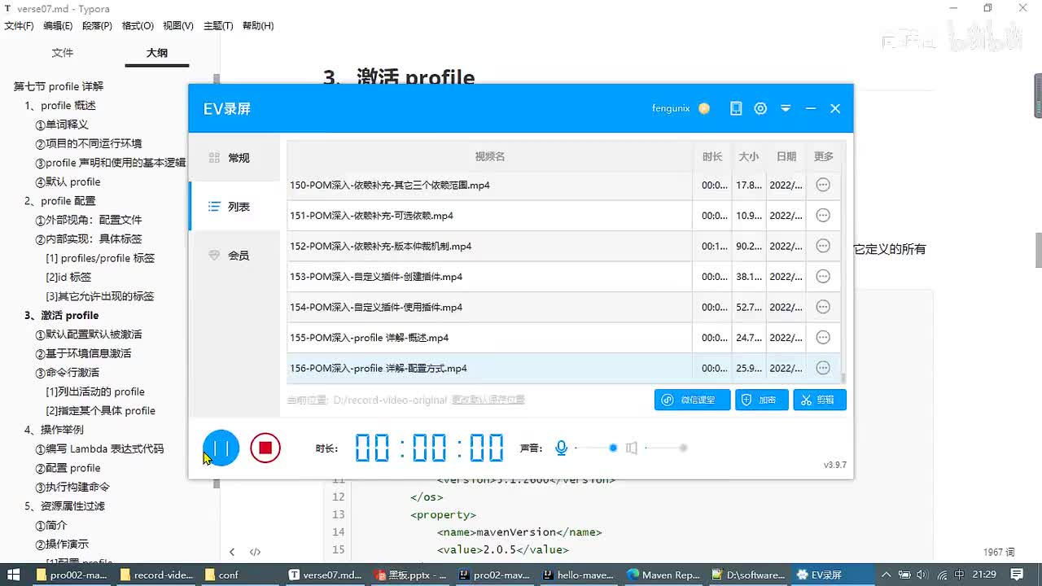
Task: Open EV录屏 settings gear
Action: (x=760, y=108)
